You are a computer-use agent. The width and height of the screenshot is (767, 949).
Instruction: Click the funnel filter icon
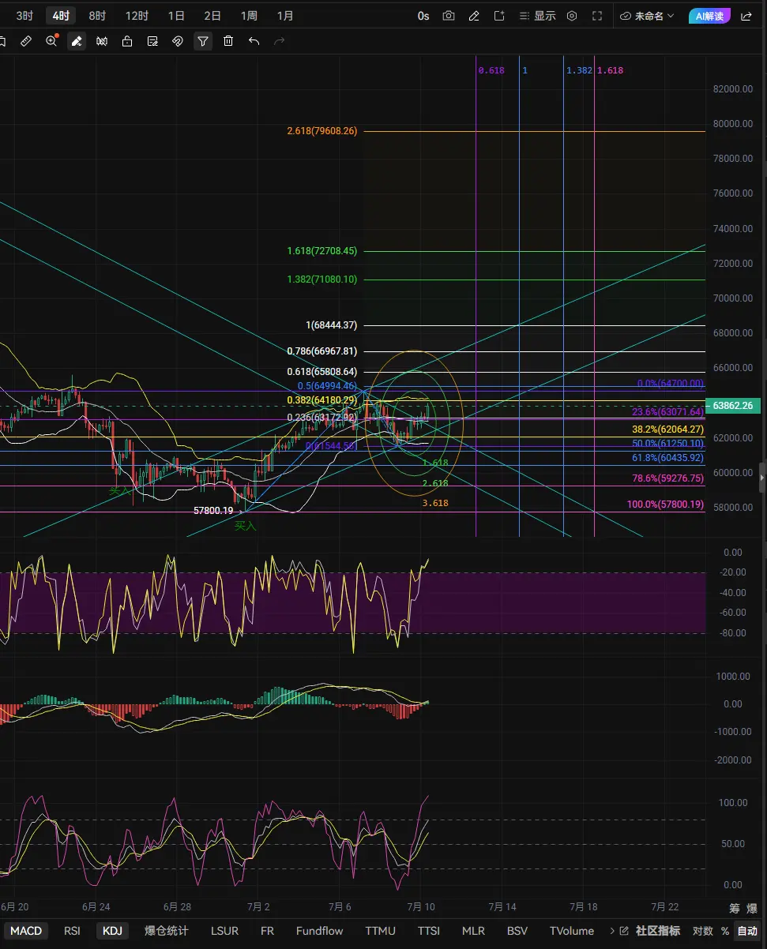click(203, 41)
